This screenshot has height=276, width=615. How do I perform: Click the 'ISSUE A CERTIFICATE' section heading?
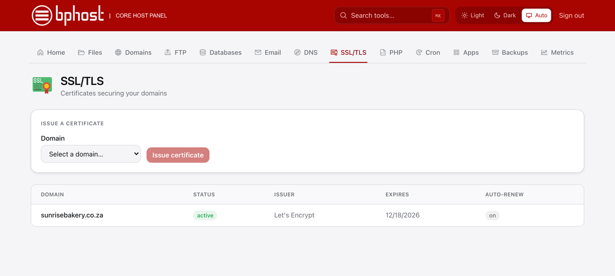pos(72,123)
